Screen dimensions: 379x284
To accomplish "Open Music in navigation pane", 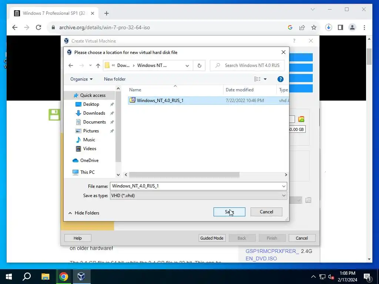I will (x=89, y=140).
